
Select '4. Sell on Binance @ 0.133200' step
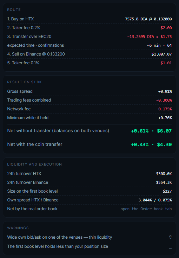36,54
